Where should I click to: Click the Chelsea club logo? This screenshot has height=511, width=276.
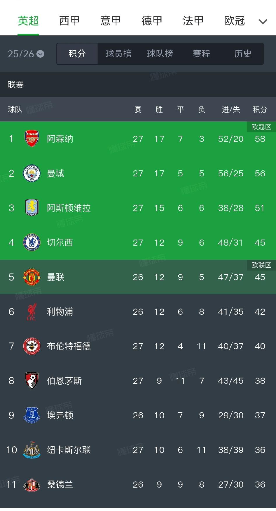(x=32, y=242)
